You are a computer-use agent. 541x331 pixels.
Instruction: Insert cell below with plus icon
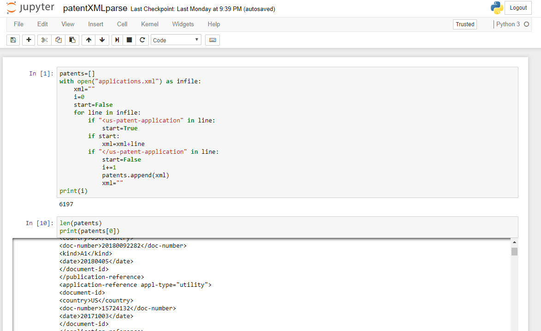(29, 40)
